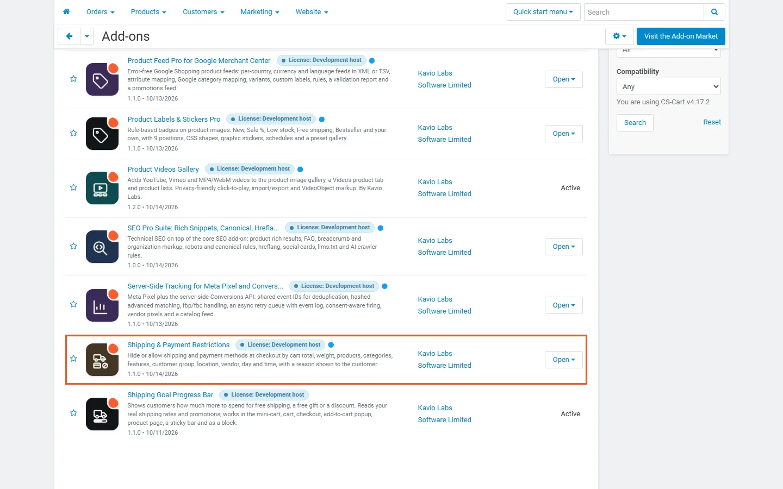Click Active status of Product Videos Gallery

(x=570, y=188)
